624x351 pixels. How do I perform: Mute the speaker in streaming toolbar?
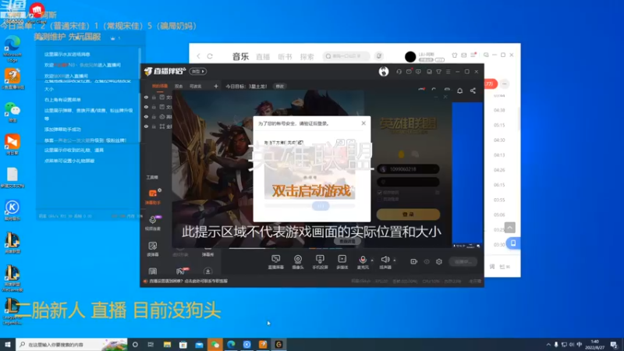(x=385, y=262)
